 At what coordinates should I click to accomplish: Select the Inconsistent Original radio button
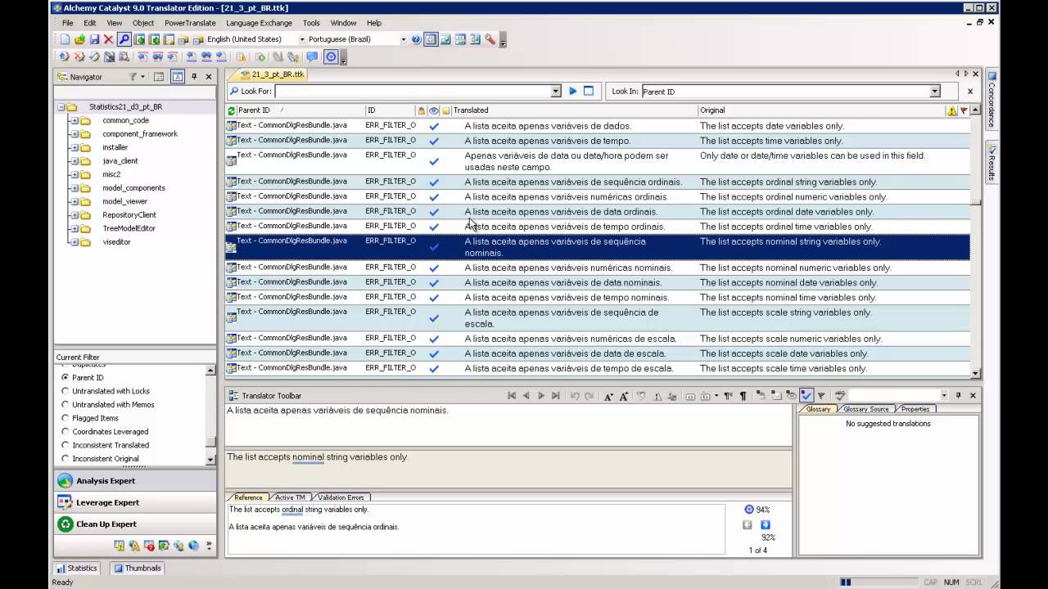tap(65, 459)
